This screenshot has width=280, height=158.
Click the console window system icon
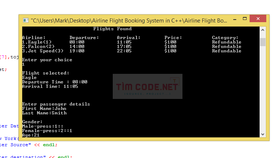[x=26, y=20]
